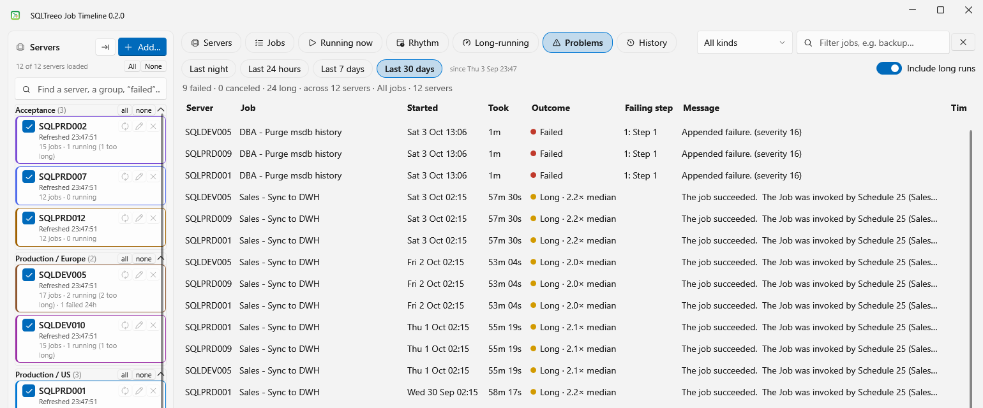Refresh server SQLPRD001
Viewport: 983px width, 408px height.
pos(125,391)
